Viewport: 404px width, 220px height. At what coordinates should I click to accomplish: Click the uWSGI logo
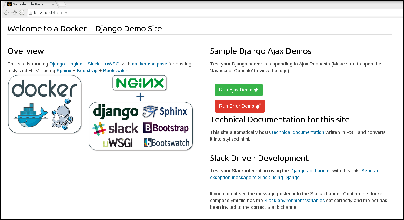point(118,143)
